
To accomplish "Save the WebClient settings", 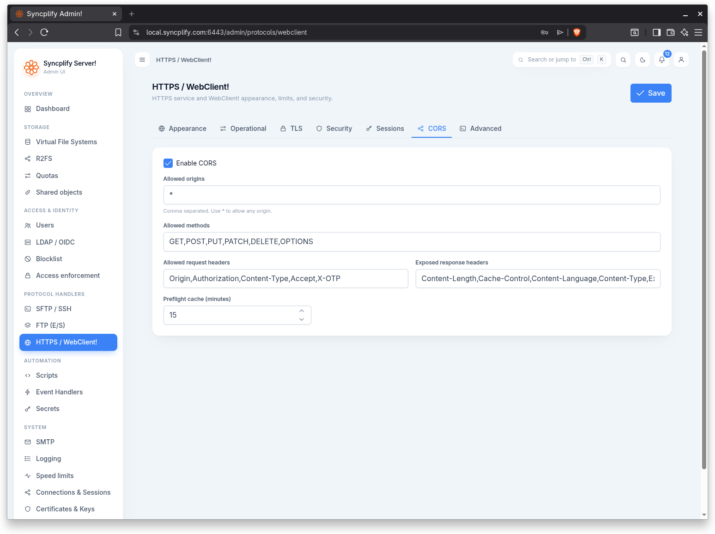I will [651, 93].
